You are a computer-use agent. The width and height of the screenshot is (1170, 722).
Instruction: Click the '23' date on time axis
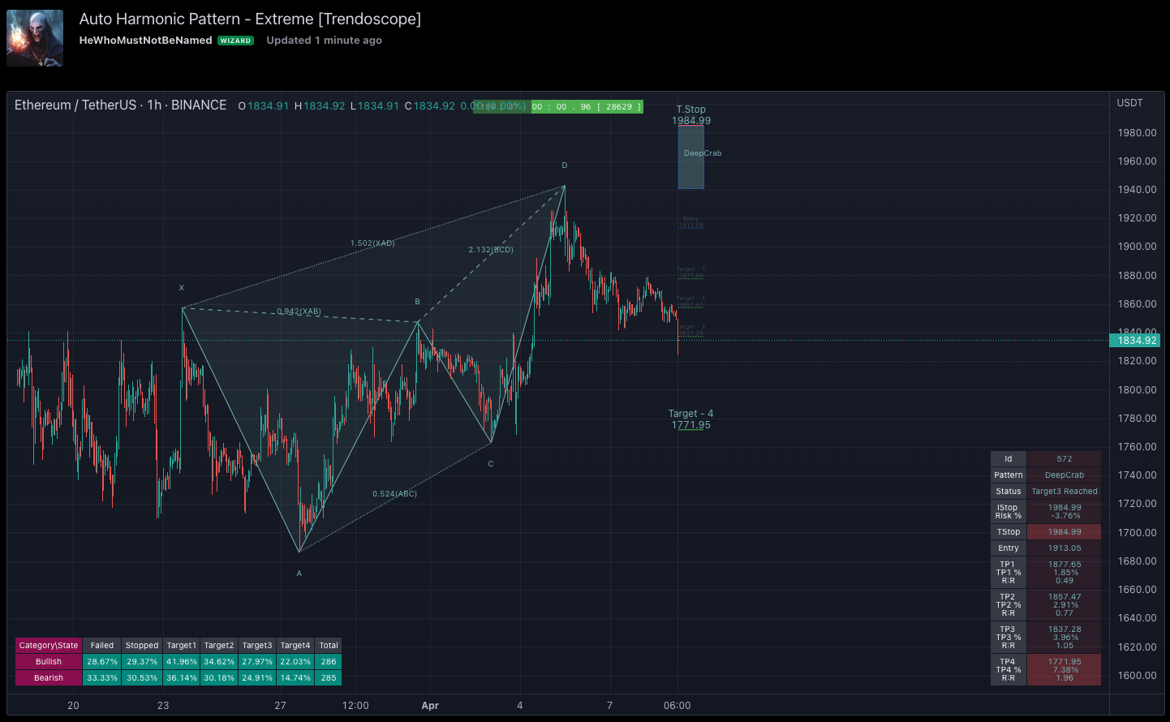click(163, 706)
